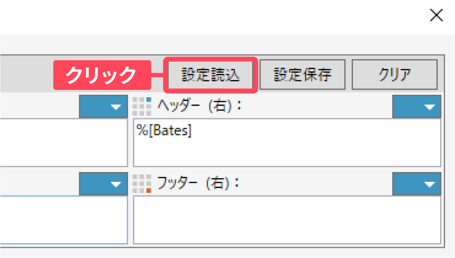Close the dialog with the X button

(x=436, y=16)
